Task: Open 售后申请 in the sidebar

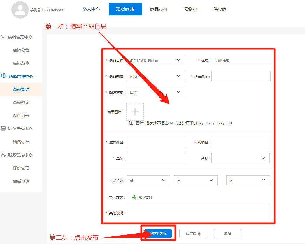Action: tap(21, 181)
